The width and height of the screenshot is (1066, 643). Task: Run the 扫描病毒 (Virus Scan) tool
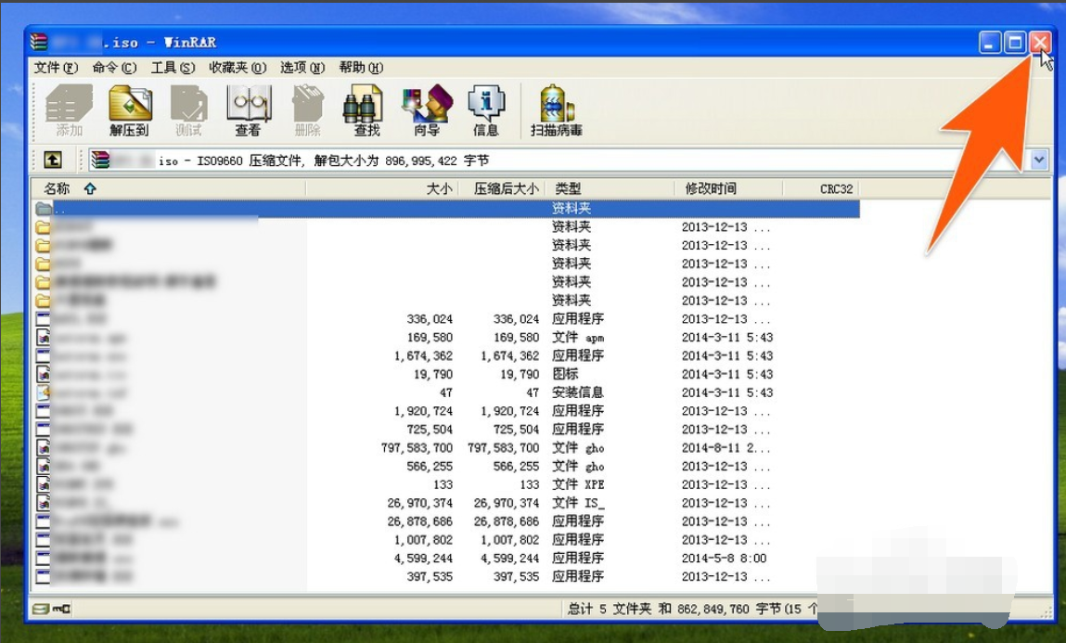(x=557, y=107)
